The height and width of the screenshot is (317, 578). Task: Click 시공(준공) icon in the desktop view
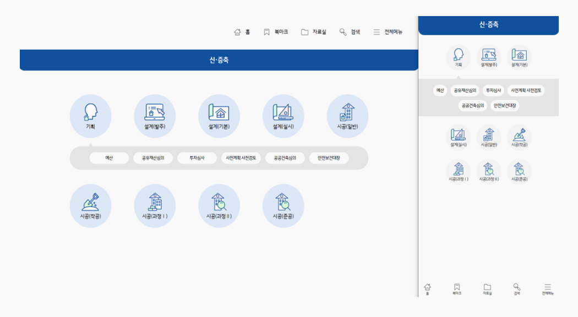(x=283, y=205)
